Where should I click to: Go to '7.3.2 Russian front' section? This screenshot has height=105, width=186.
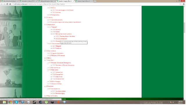(58, 75)
